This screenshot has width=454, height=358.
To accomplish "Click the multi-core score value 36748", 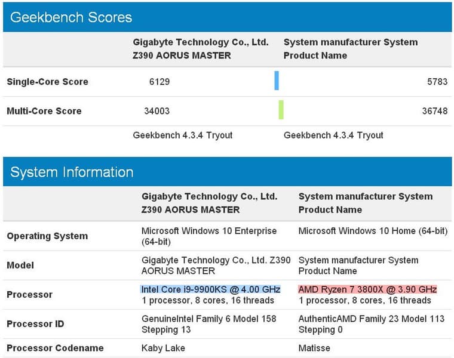I will (x=435, y=111).
